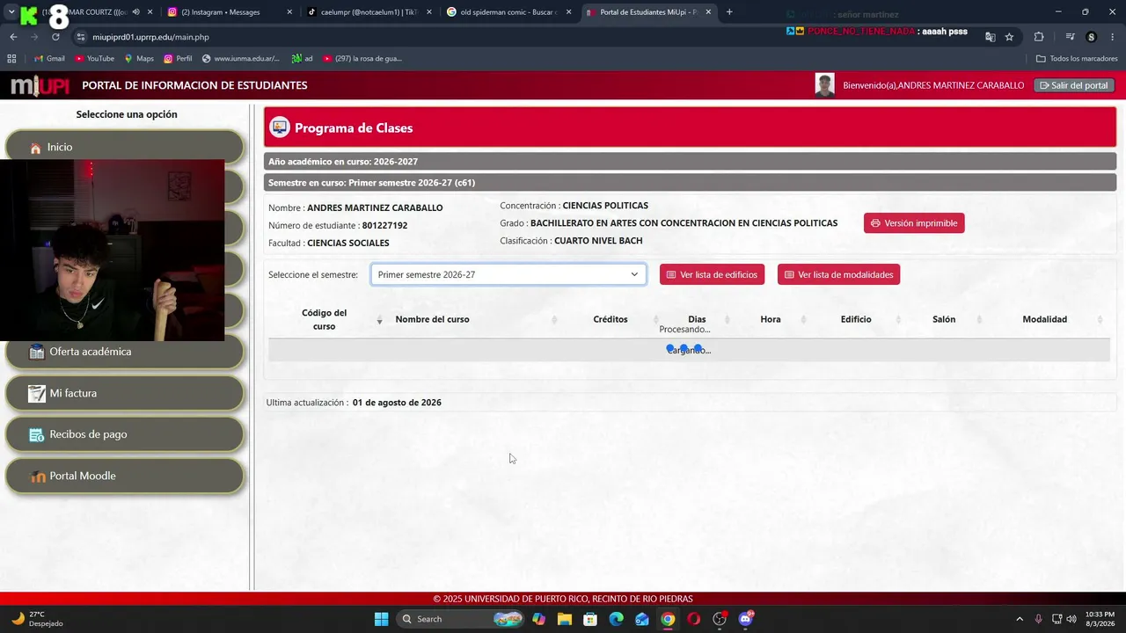This screenshot has width=1126, height=633.
Task: Bookmark this page with the star icon
Action: pyautogui.click(x=1009, y=37)
